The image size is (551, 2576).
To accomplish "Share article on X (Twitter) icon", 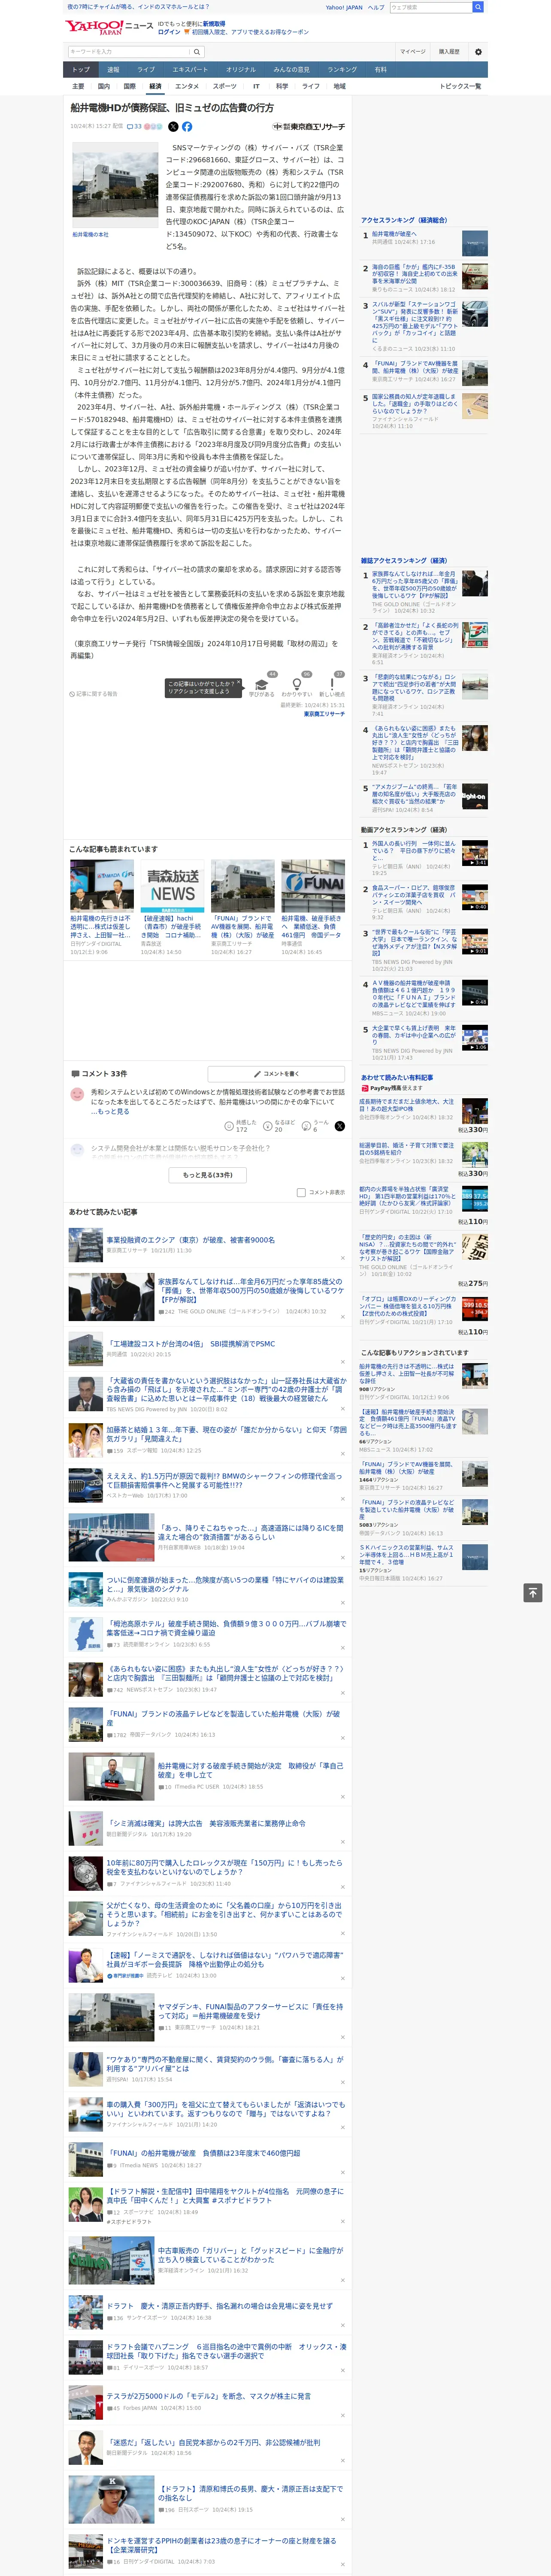I will (x=173, y=127).
